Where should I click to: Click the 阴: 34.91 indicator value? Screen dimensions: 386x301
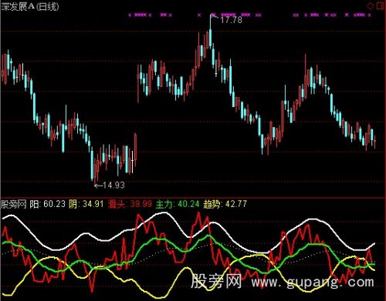point(86,204)
